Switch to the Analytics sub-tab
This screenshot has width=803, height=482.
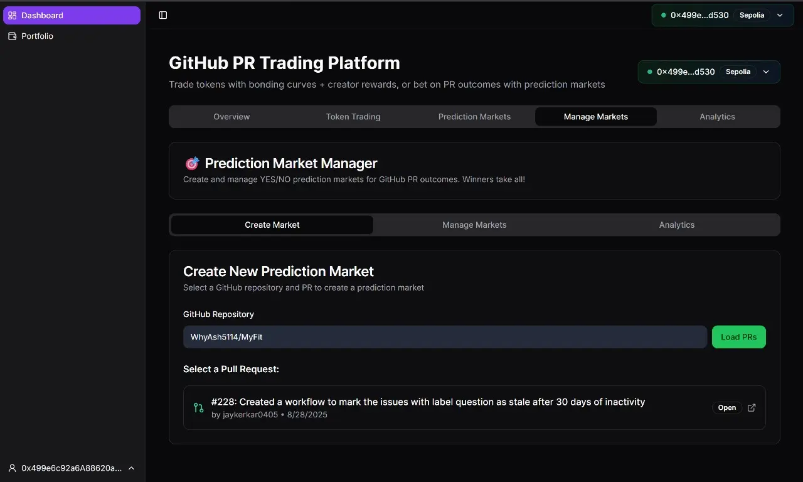pos(676,225)
